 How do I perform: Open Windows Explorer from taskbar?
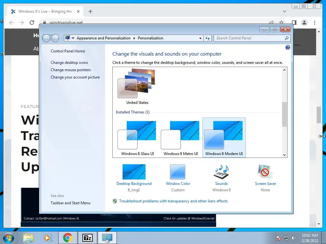pos(28,238)
